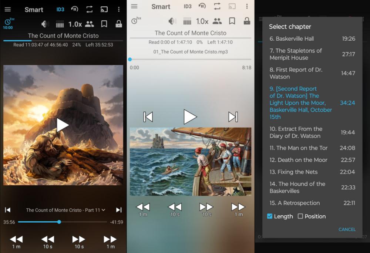This screenshot has width=370, height=253.
Task: Open grid keypad icon in light player
Action: coord(187,21)
